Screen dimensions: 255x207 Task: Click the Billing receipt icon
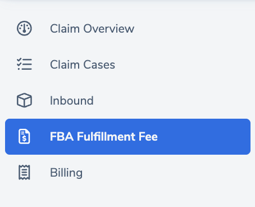(x=24, y=172)
